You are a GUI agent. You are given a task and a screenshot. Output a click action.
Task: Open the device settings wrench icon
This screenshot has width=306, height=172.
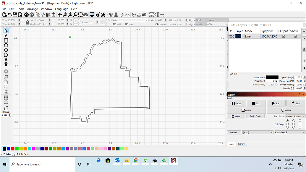103,14
